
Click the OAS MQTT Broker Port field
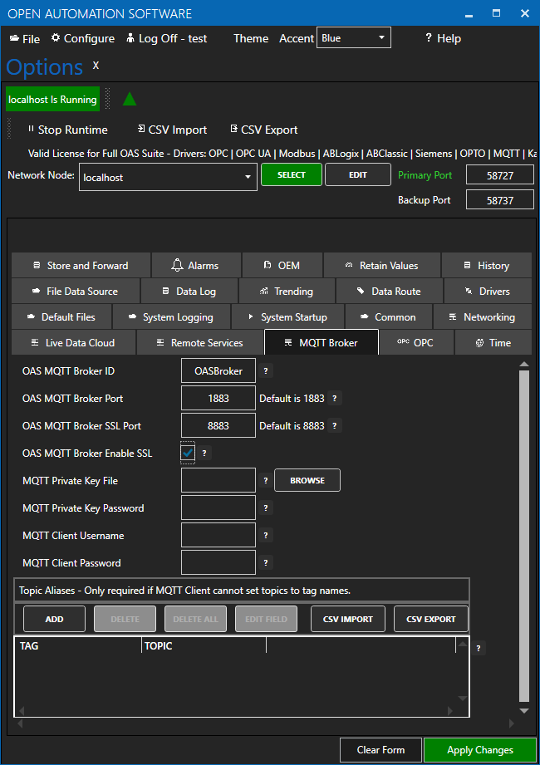click(x=218, y=399)
